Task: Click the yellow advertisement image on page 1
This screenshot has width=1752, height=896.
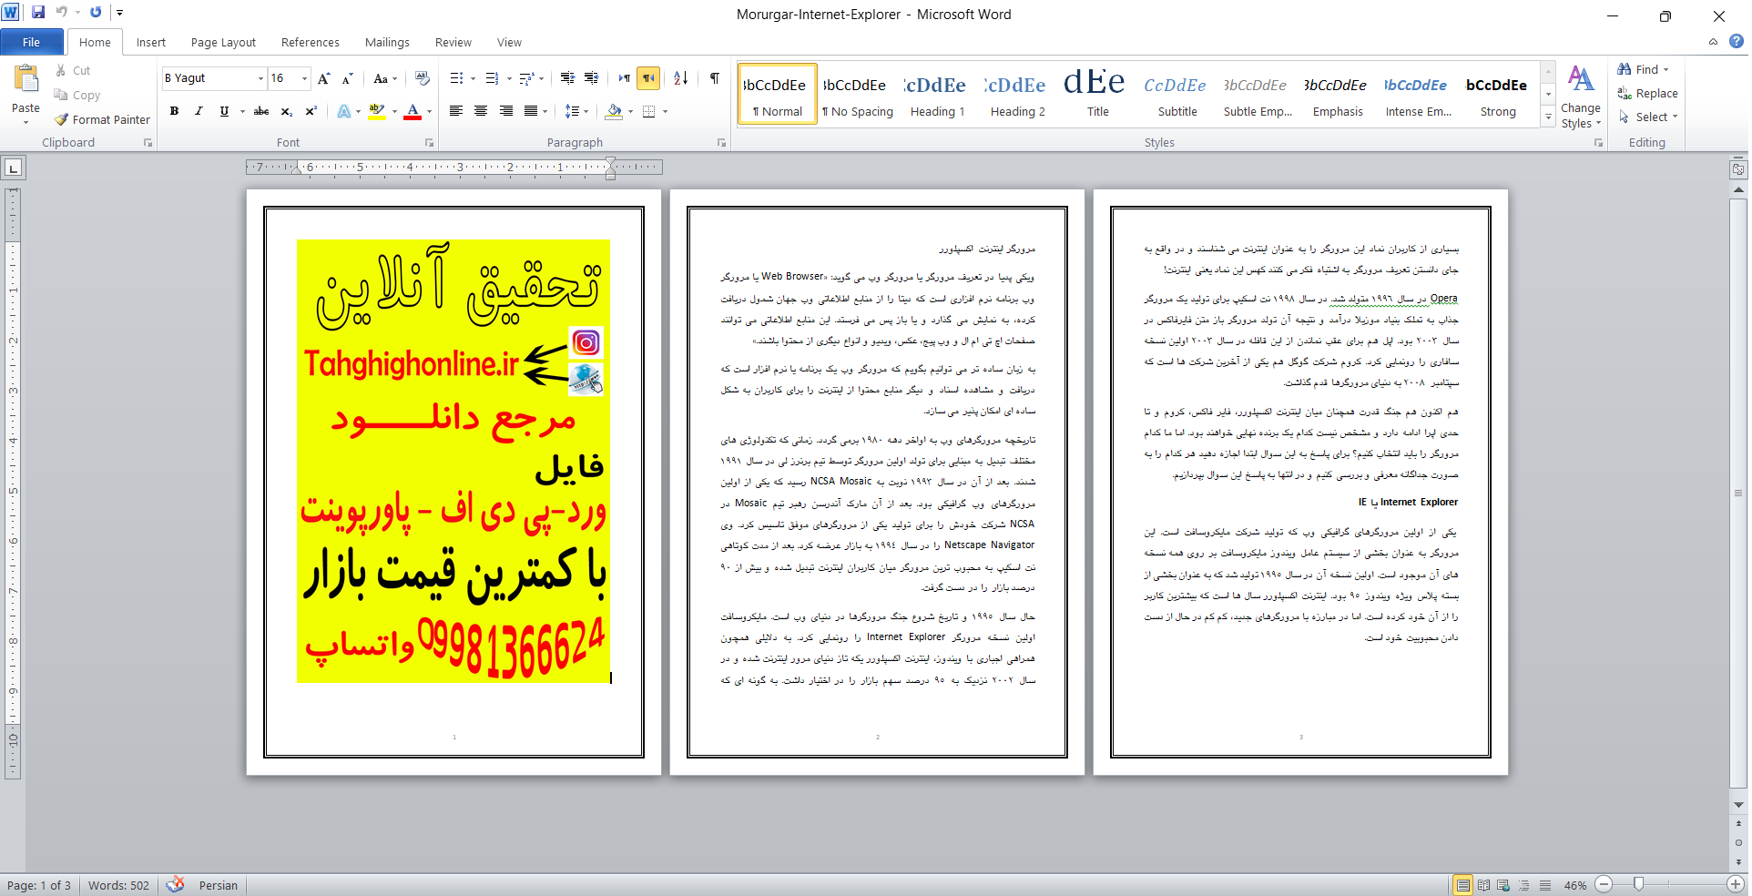Action: [x=453, y=461]
